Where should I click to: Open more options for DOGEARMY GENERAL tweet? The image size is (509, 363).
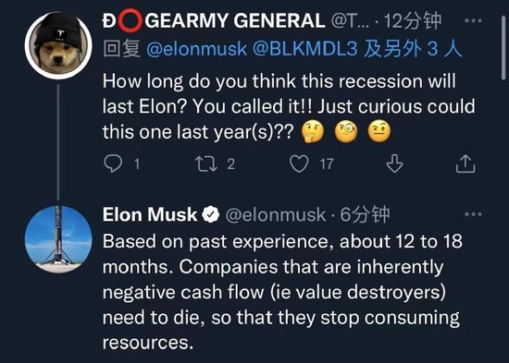473,20
